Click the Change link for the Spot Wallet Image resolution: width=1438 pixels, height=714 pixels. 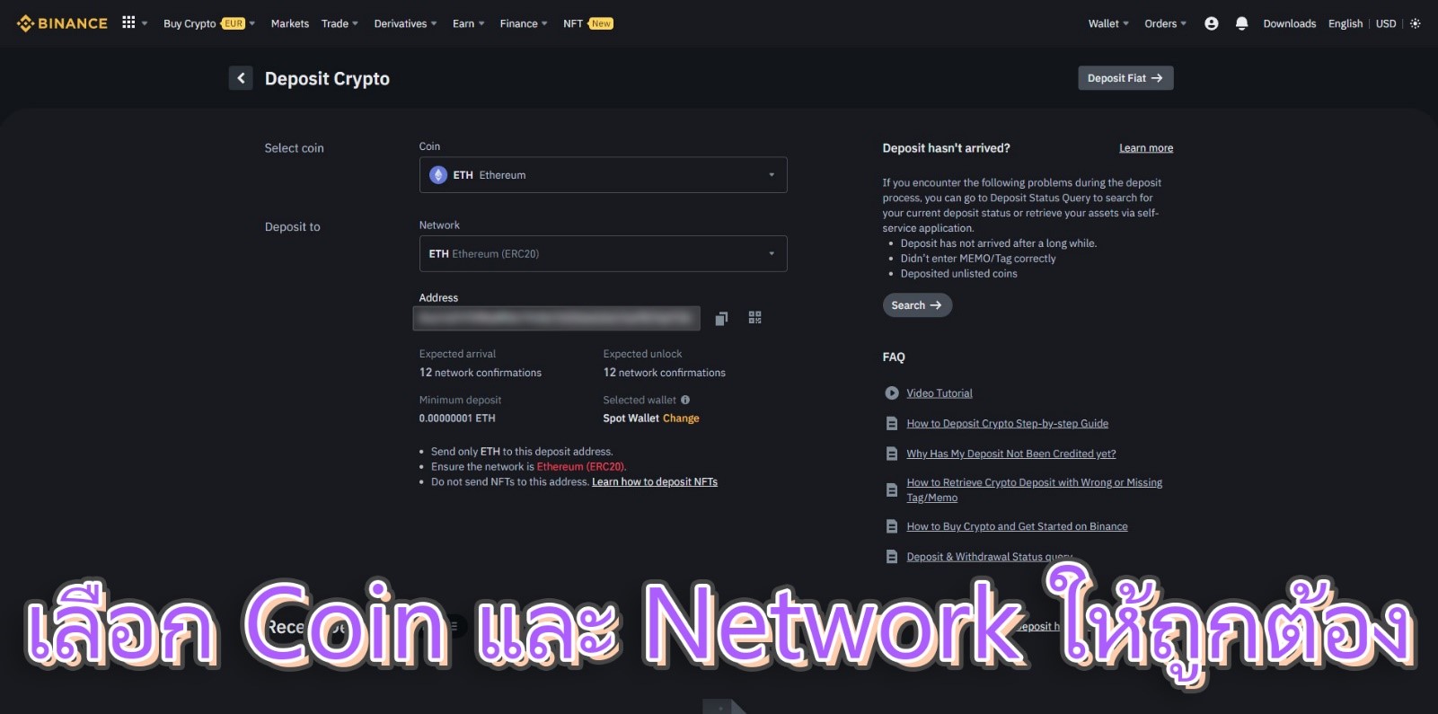point(681,419)
